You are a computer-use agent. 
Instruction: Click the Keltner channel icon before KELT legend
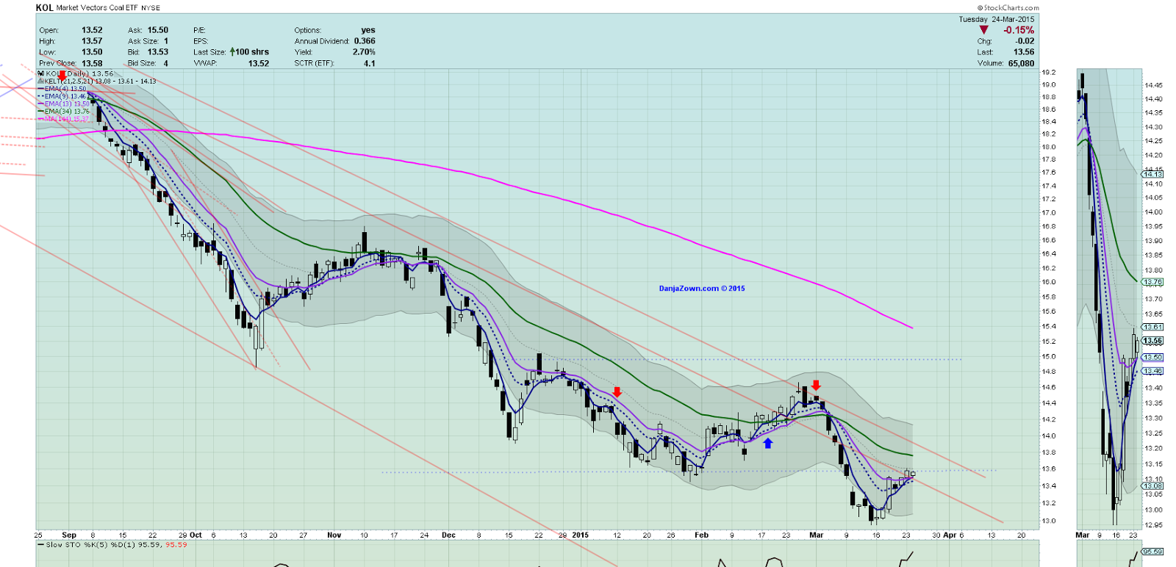(x=41, y=82)
